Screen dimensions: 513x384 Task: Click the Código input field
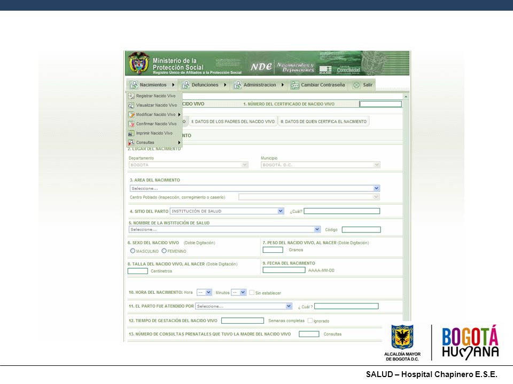point(361,230)
